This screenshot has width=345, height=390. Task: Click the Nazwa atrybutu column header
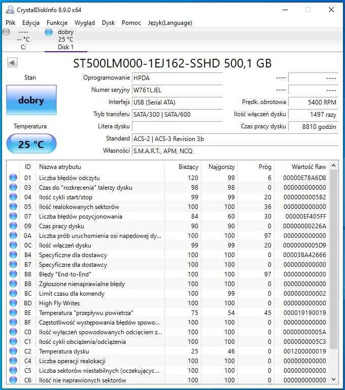(x=100, y=167)
